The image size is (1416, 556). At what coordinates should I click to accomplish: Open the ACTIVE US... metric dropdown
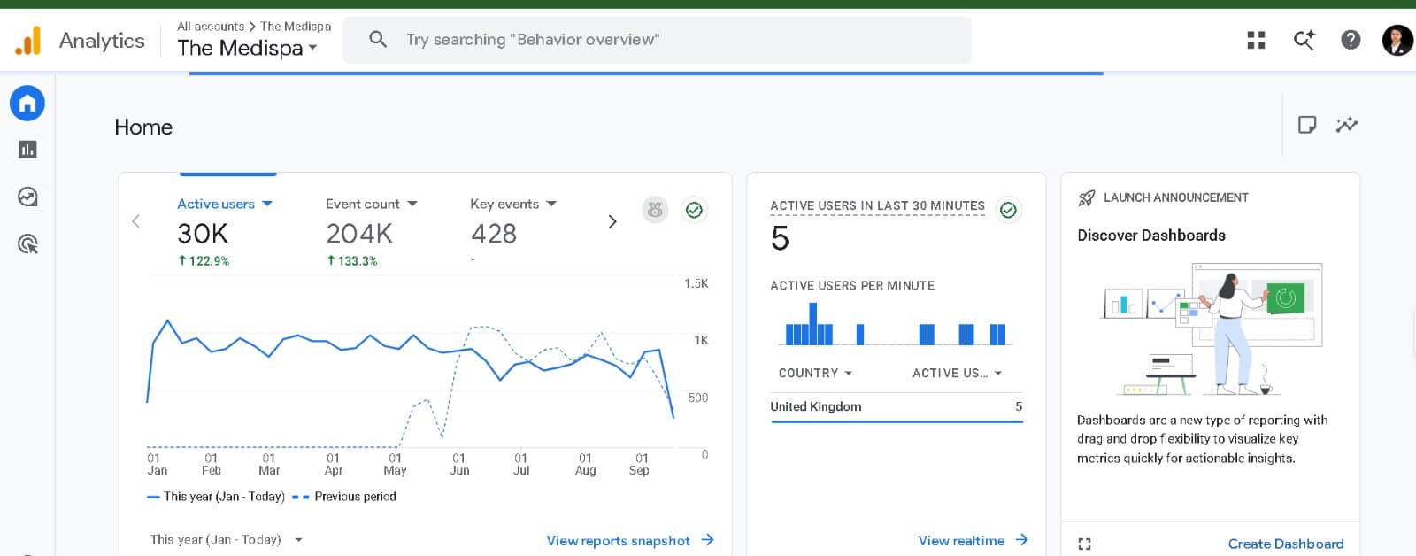(x=958, y=374)
